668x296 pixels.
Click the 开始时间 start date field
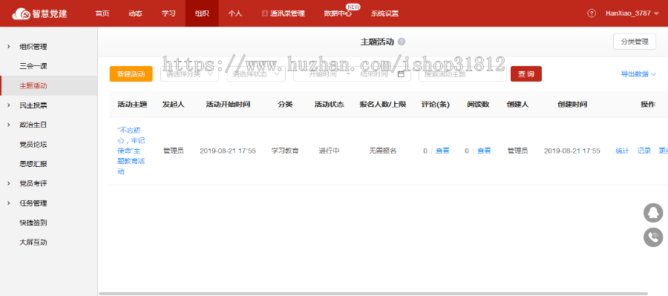[x=323, y=73]
